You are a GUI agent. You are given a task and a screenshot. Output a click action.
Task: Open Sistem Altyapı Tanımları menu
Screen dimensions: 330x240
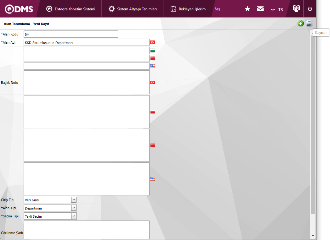pyautogui.click(x=133, y=9)
